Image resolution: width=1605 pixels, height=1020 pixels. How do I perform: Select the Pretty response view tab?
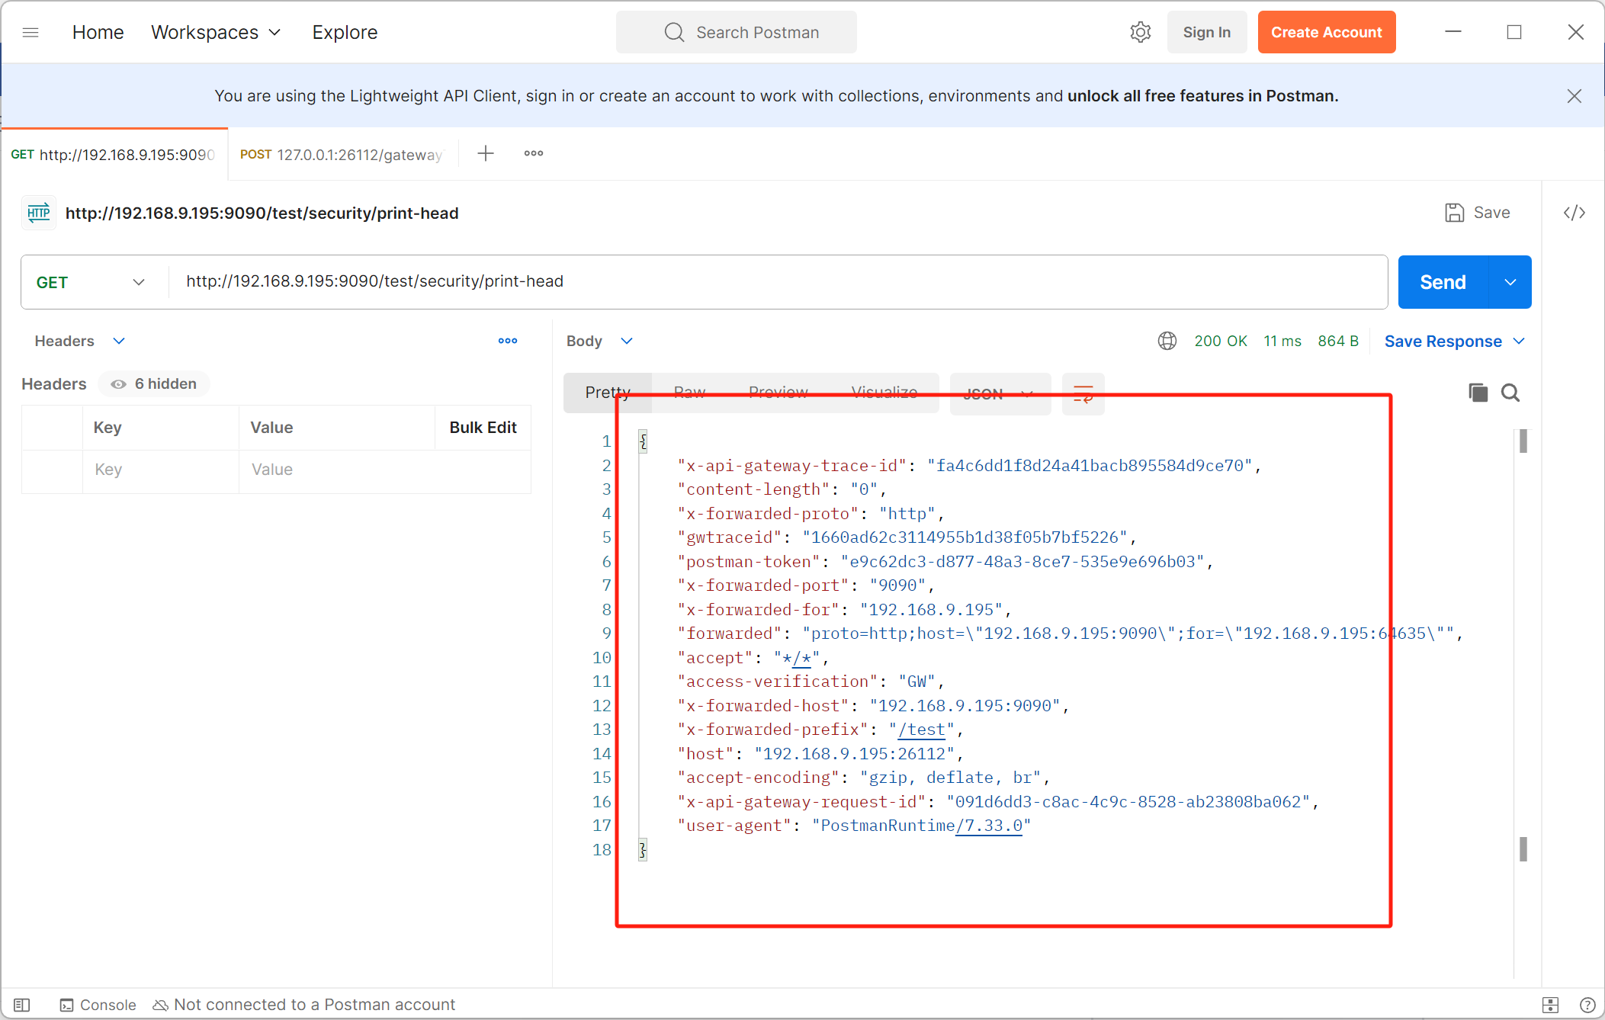point(607,393)
